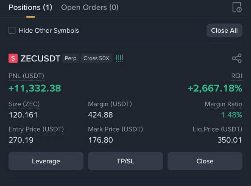This screenshot has height=186, width=251.
Task: Tap the red S short badge
Action: pos(13,58)
